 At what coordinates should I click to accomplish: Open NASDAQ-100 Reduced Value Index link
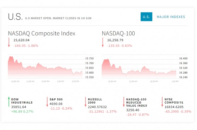point(136,103)
